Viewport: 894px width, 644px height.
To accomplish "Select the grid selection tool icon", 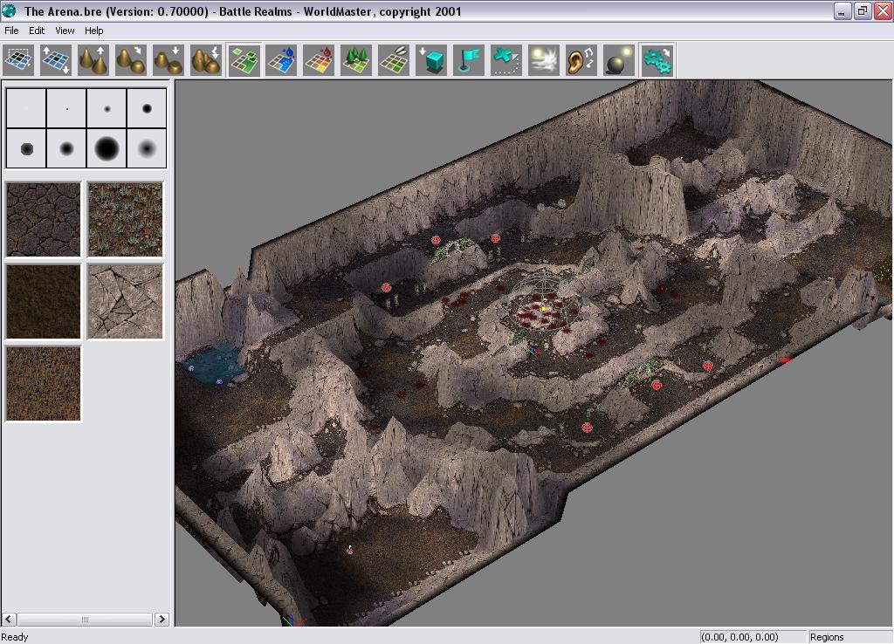I will (x=19, y=60).
